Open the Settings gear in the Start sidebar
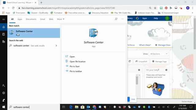This screenshot has width=196, height=110. [x=4, y=93]
